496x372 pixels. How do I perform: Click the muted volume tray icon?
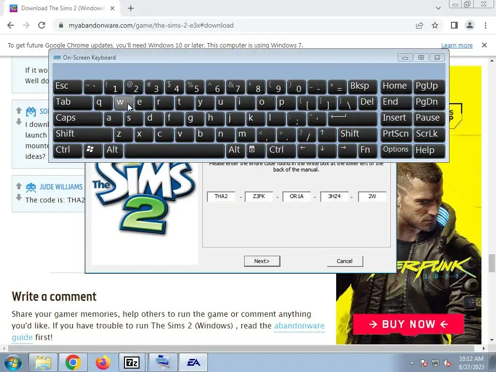pyautogui.click(x=447, y=363)
